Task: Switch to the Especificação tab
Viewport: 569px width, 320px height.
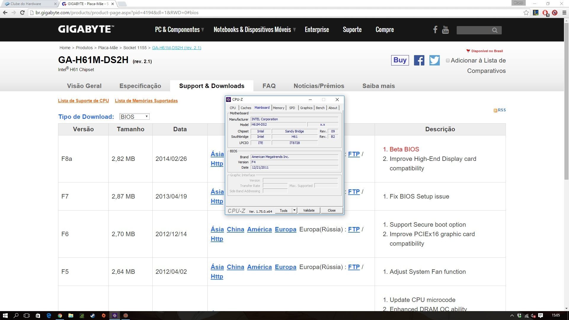Action: (x=140, y=86)
